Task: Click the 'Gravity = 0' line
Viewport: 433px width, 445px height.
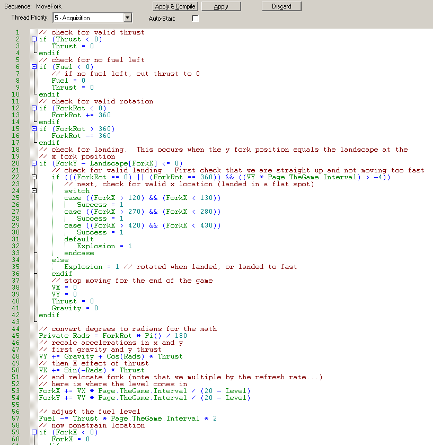Action: (75, 308)
